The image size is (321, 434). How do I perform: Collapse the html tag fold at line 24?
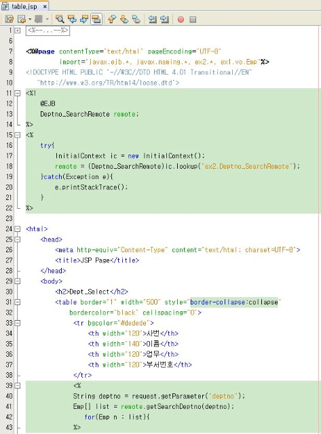18,229
